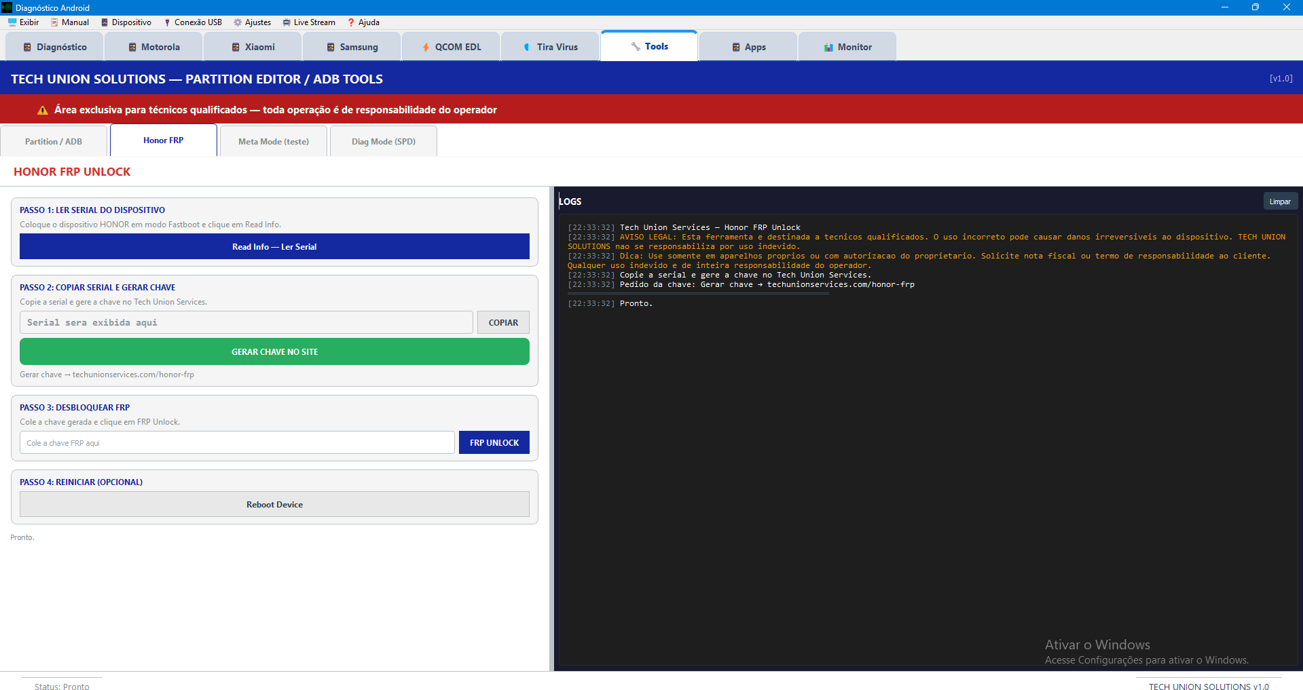Click GERAR CHAVE NO SITE button
1303x690 pixels.
pos(274,352)
